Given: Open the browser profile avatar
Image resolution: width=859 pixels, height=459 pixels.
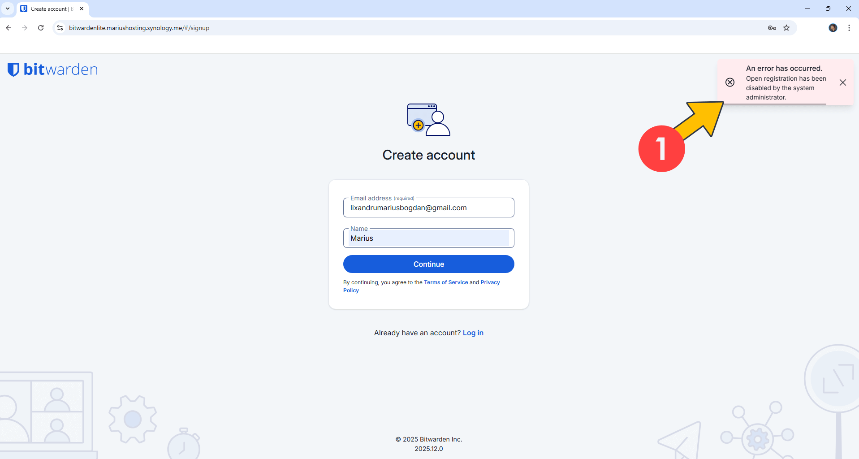Looking at the screenshot, I should point(833,28).
